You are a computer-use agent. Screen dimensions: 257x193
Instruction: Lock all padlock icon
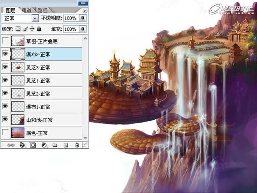tap(39, 29)
